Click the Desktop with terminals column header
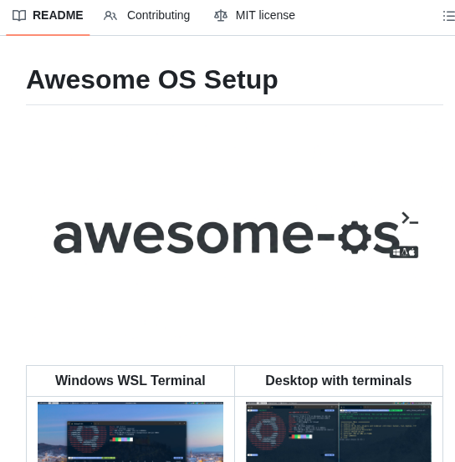The height and width of the screenshot is (462, 455). (339, 381)
